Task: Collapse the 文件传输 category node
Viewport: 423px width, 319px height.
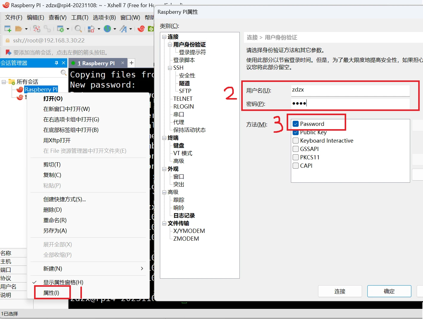Action: pos(164,223)
